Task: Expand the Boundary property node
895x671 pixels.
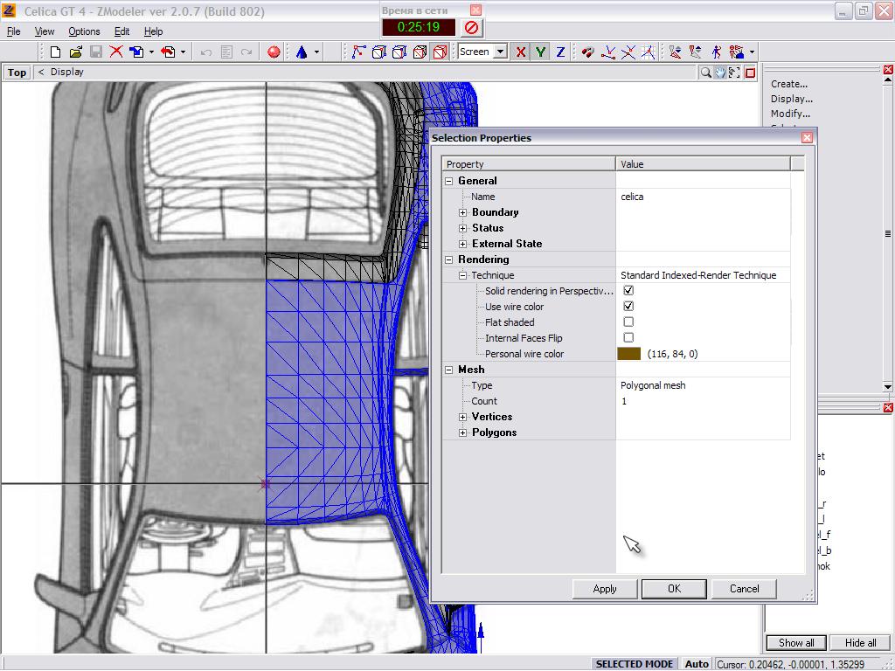Action: tap(463, 212)
